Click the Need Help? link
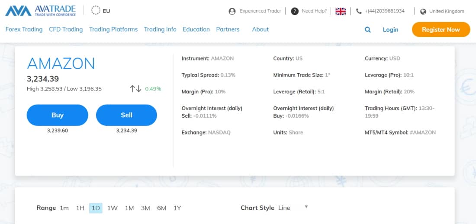 314,11
